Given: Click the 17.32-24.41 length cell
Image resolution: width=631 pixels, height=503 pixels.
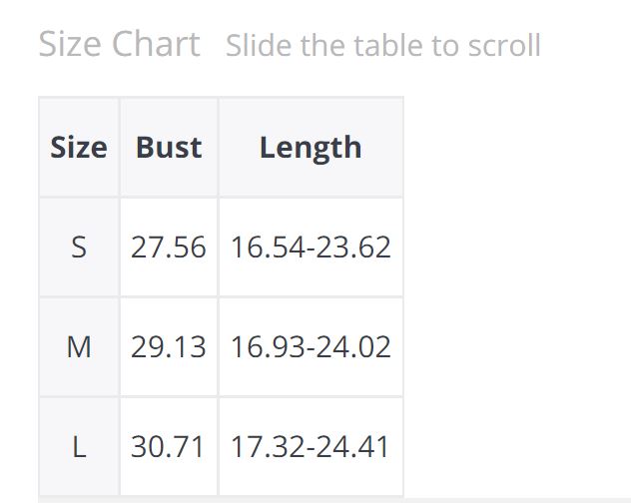Looking at the screenshot, I should [x=311, y=446].
